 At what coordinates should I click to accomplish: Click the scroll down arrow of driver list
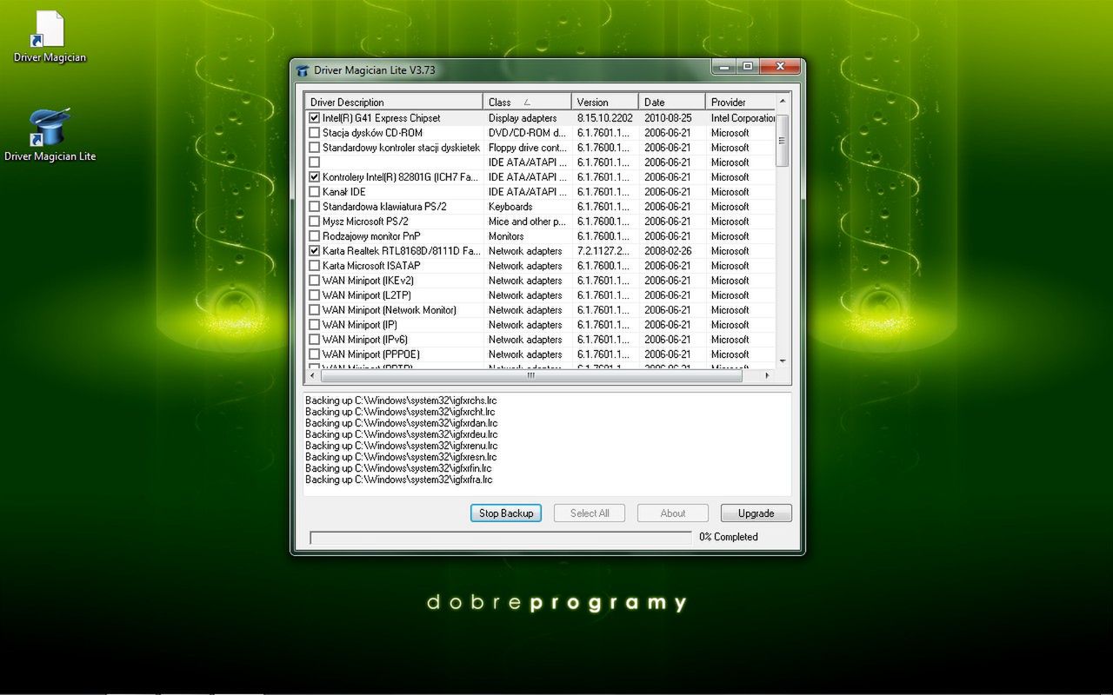[x=783, y=361]
